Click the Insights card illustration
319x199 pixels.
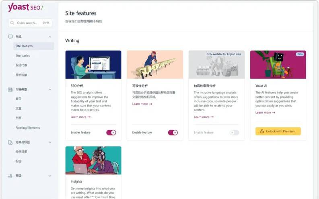93,160
